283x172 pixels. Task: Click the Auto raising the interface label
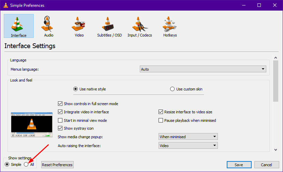(79, 146)
